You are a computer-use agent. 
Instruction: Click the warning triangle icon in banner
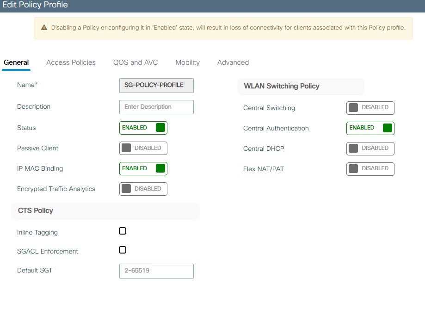pos(44,28)
